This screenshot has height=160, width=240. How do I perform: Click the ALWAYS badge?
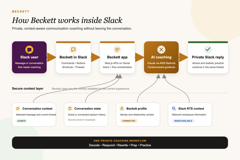[x=21, y=121]
